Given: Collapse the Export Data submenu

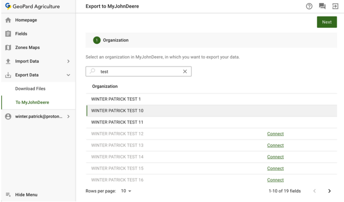Looking at the screenshot, I should point(68,75).
